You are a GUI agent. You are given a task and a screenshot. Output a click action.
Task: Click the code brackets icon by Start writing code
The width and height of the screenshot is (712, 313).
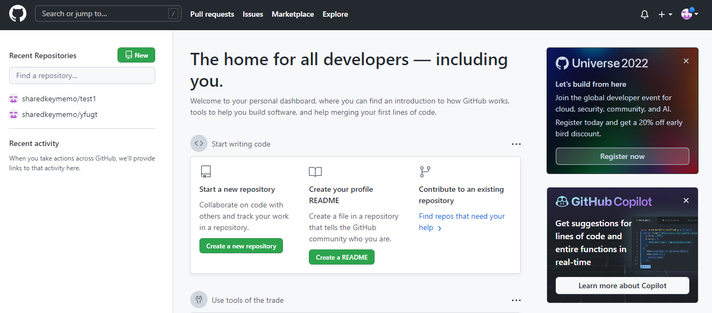click(x=199, y=144)
